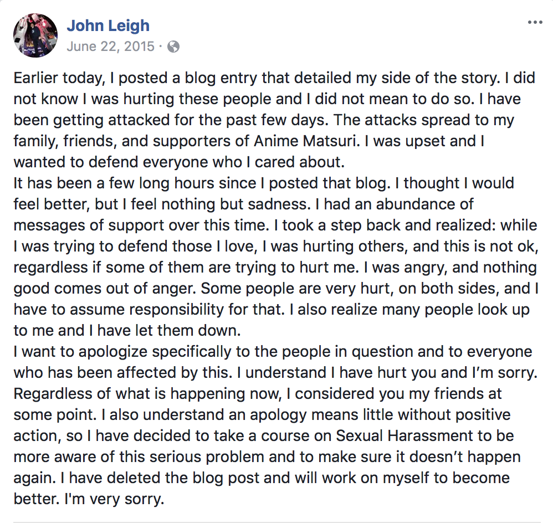Image resolution: width=553 pixels, height=523 pixels.
Task: Click the phrase "good comes out of anger"
Action: tap(104, 289)
